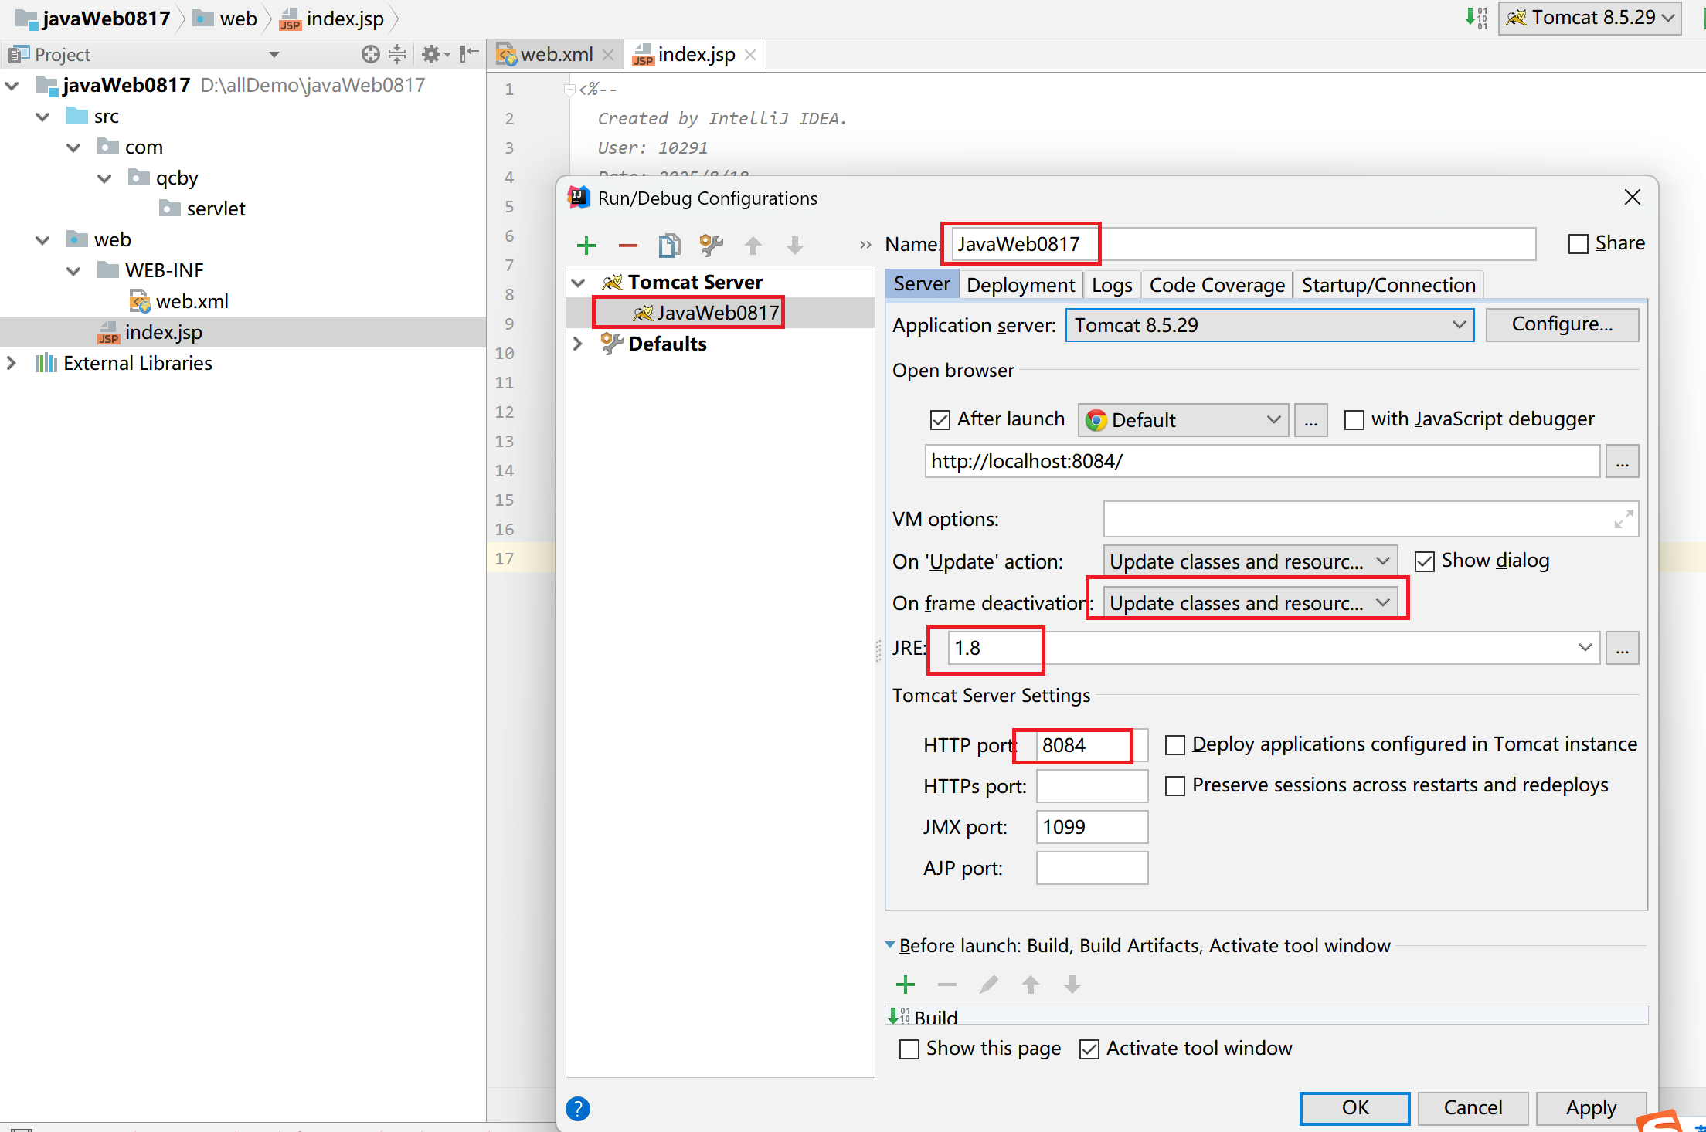
Task: Enable Show this page checkbox
Action: pos(909,1049)
